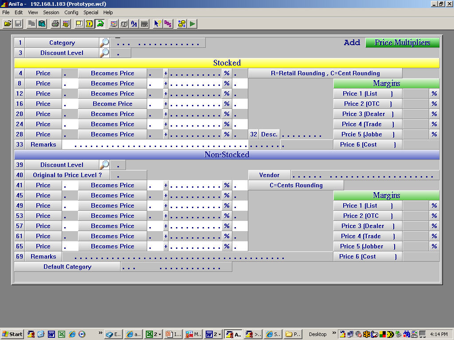
Task: Click the green Price Multipliers button
Action: (403, 43)
